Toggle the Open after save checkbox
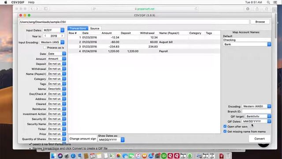The width and height of the screenshot is (282, 159). click(225, 126)
